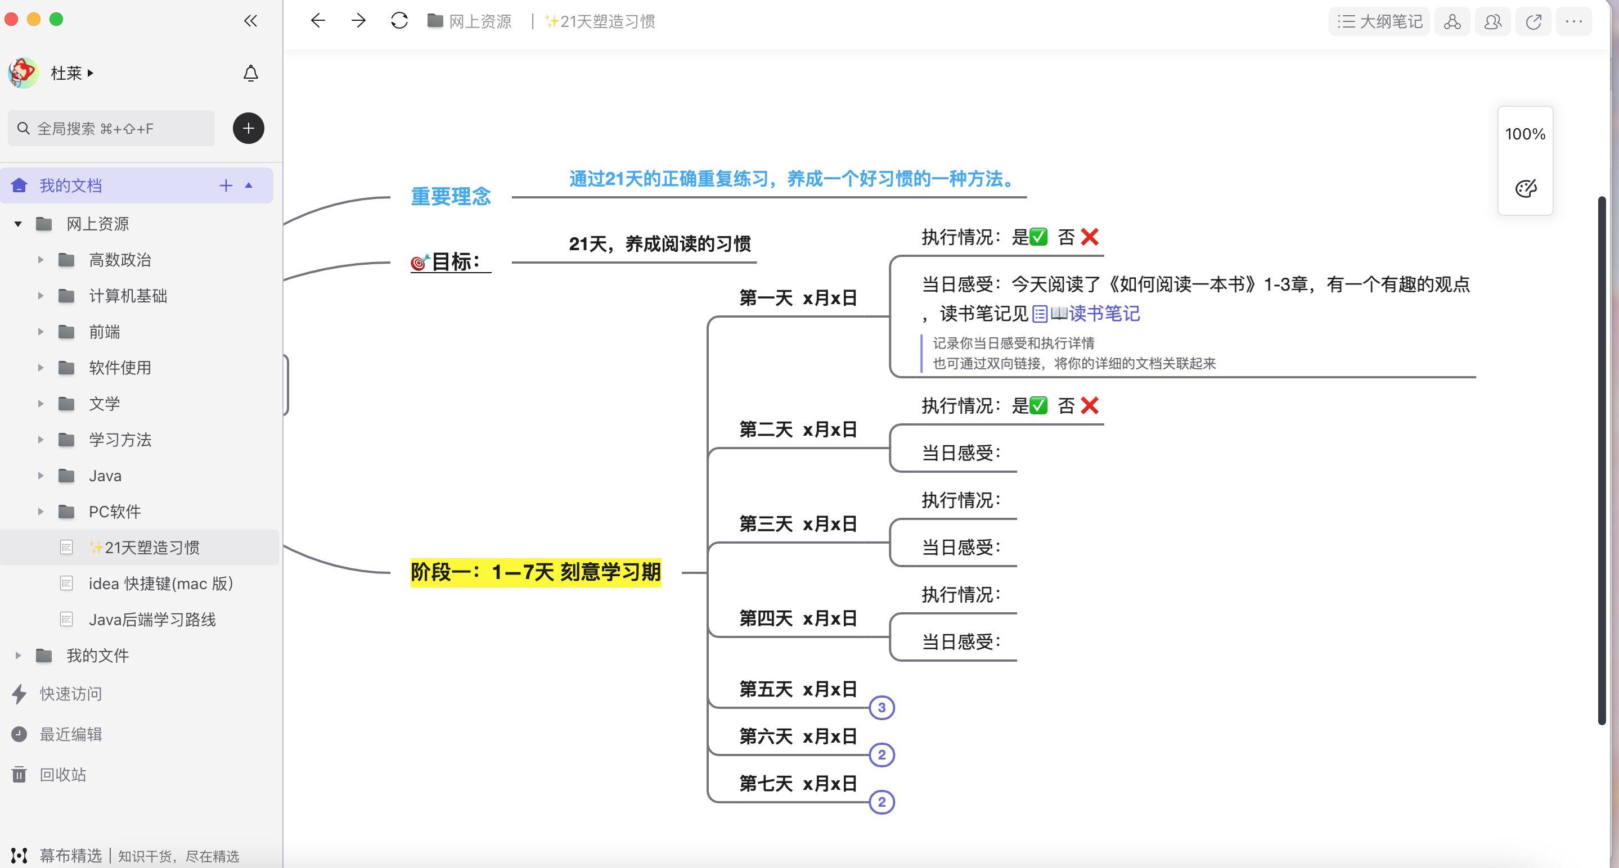Open 最近编辑 in sidebar

(70, 734)
